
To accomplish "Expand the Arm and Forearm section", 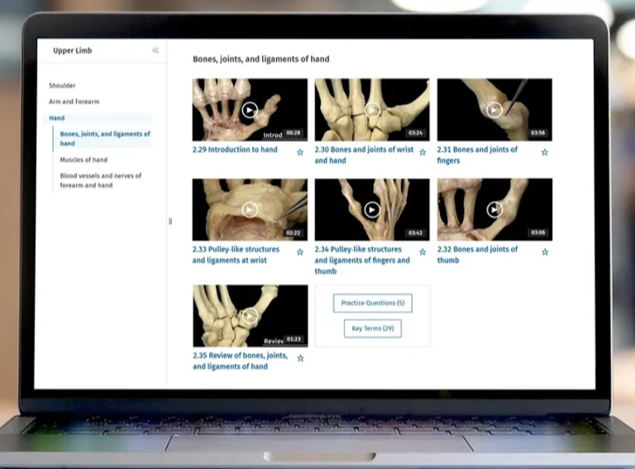I will click(74, 102).
